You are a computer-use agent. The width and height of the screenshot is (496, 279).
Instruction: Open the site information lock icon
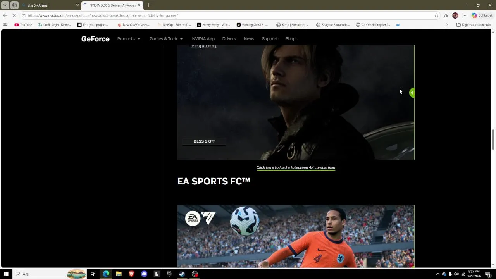click(x=24, y=15)
